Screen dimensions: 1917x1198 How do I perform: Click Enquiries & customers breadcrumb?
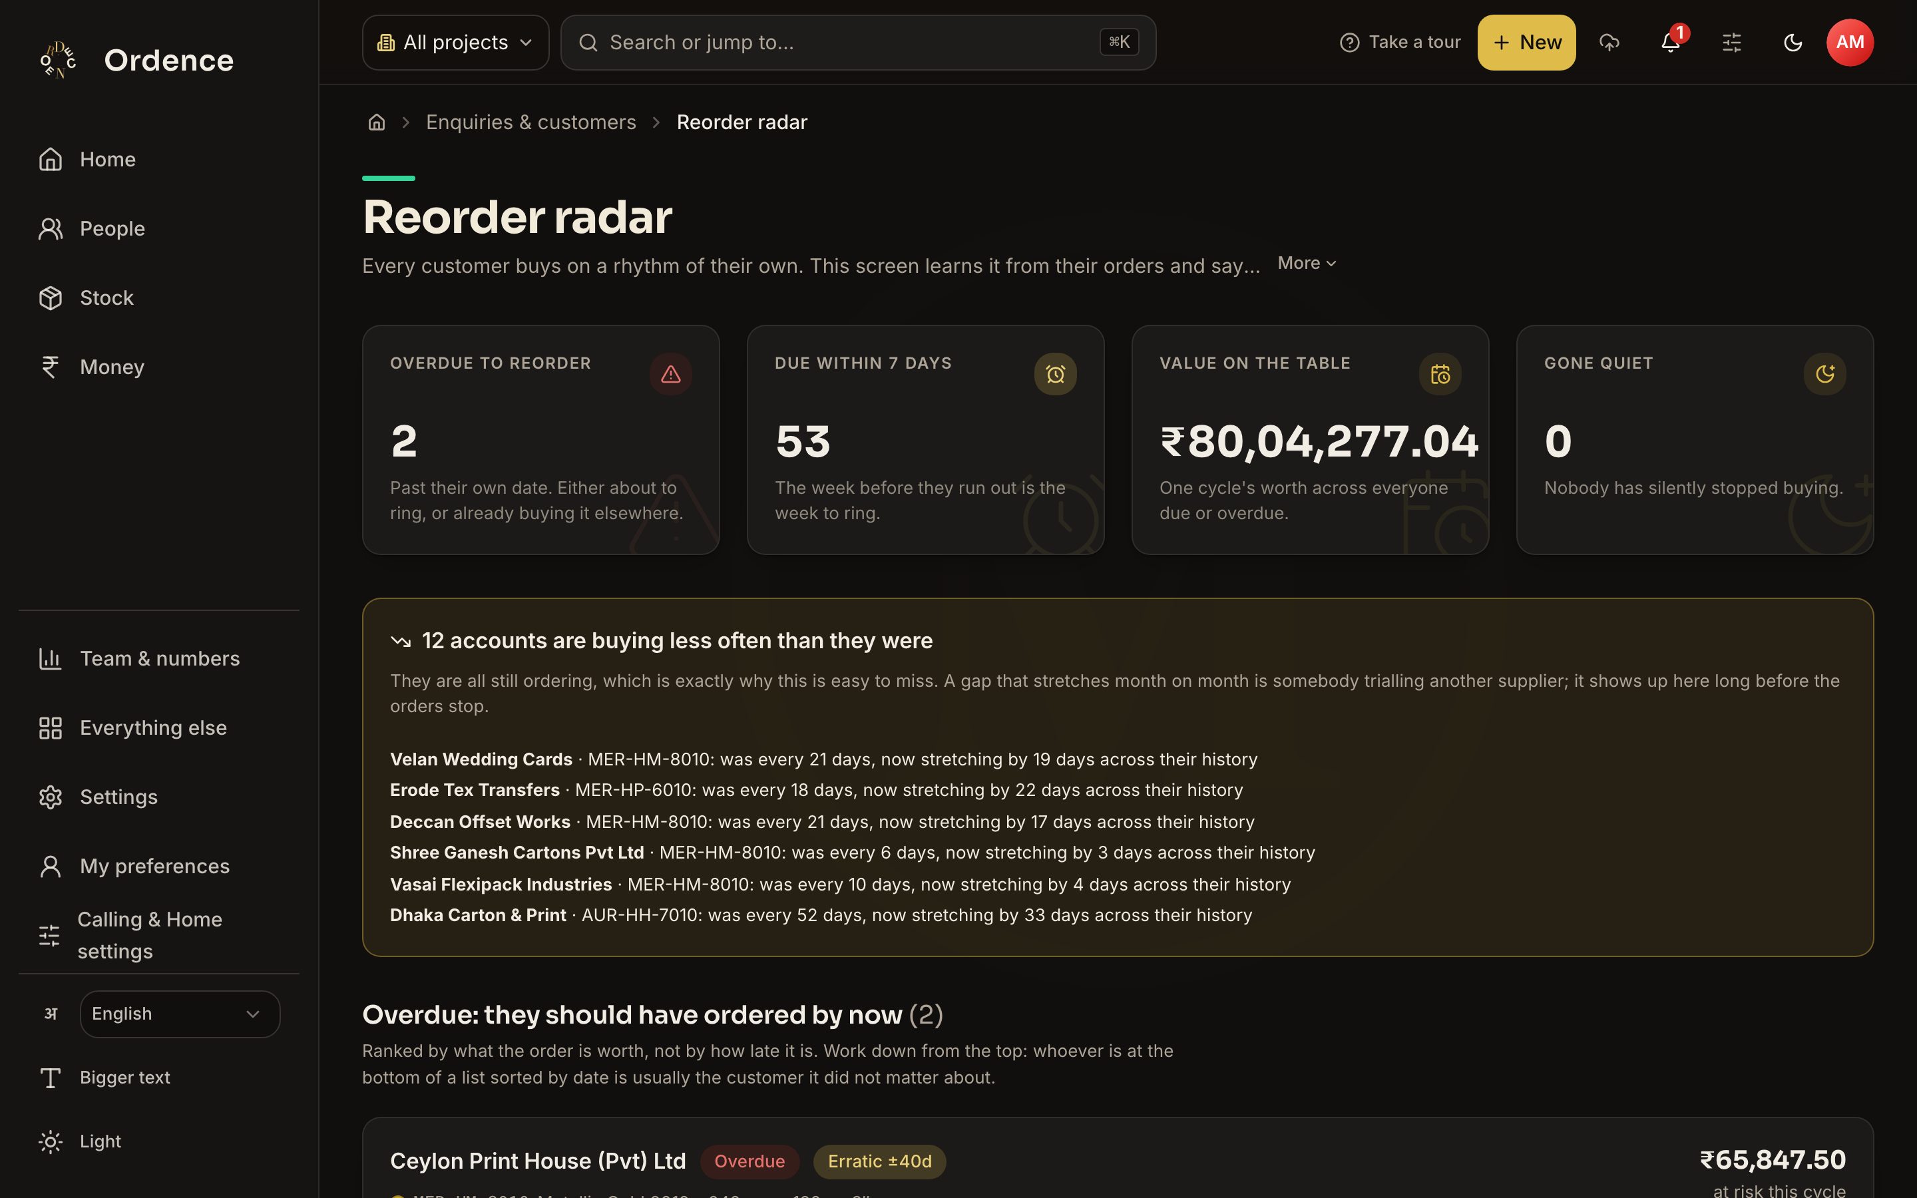tap(531, 122)
